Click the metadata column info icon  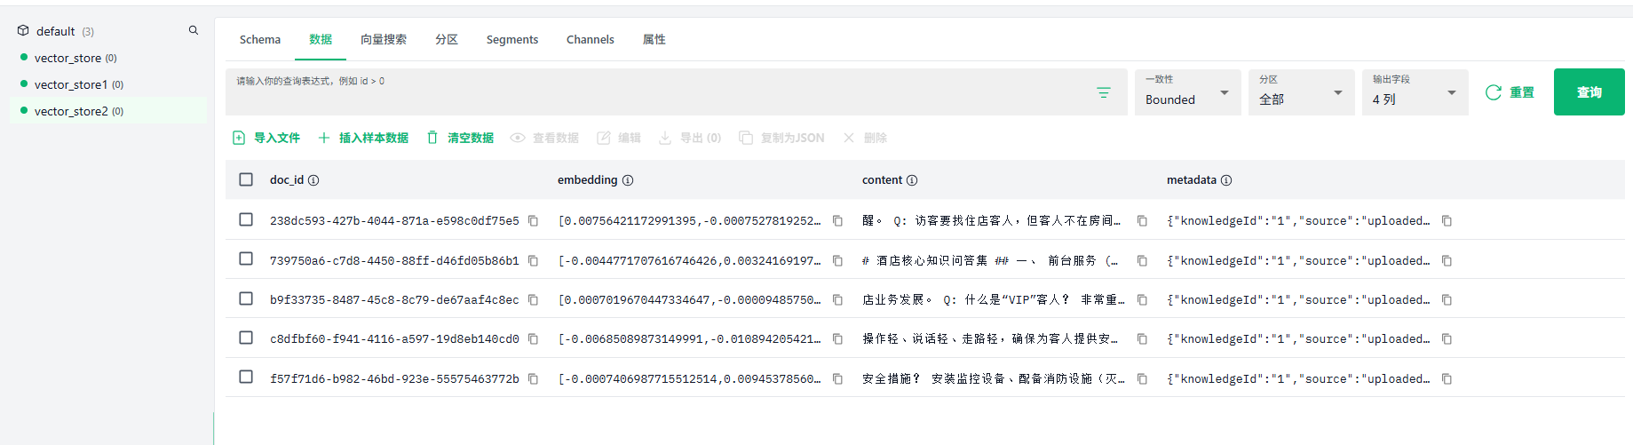1226,180
